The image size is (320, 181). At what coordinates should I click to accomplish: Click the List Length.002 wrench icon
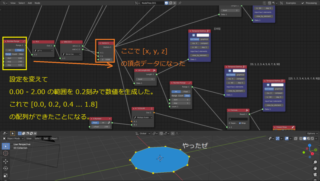click(154, 70)
